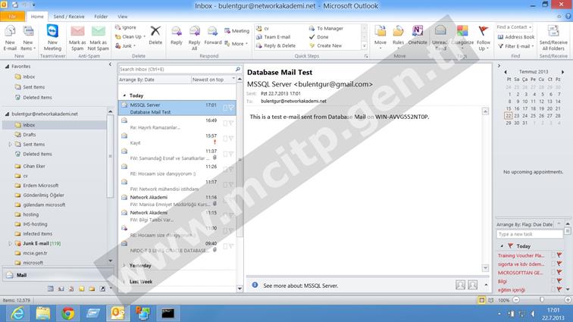
Task: Expand the Sent Items folder tree
Action: click(10, 145)
